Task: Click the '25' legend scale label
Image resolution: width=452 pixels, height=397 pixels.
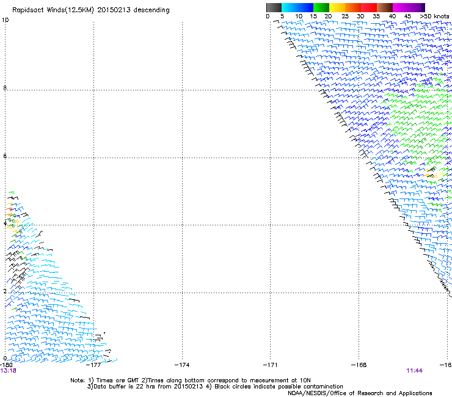Action: tap(345, 16)
